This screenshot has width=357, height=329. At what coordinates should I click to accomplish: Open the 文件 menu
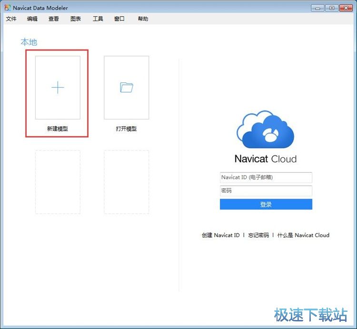tap(11, 19)
